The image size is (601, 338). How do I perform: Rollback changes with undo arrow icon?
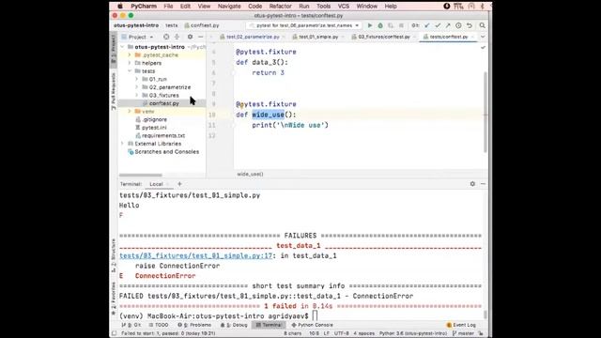click(x=470, y=25)
